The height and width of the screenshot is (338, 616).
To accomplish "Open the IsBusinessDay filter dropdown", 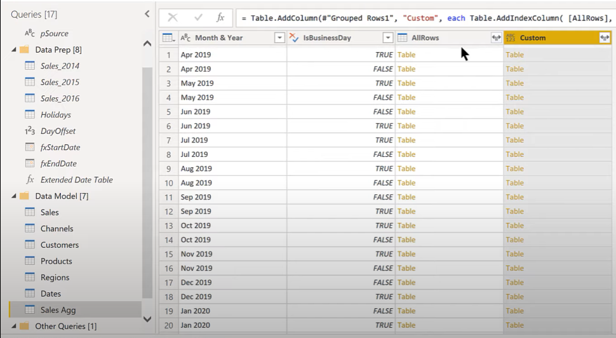I will click(388, 37).
